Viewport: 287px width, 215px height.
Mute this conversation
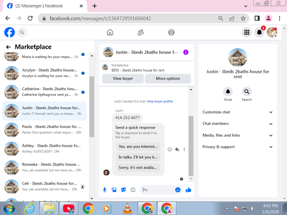click(228, 92)
